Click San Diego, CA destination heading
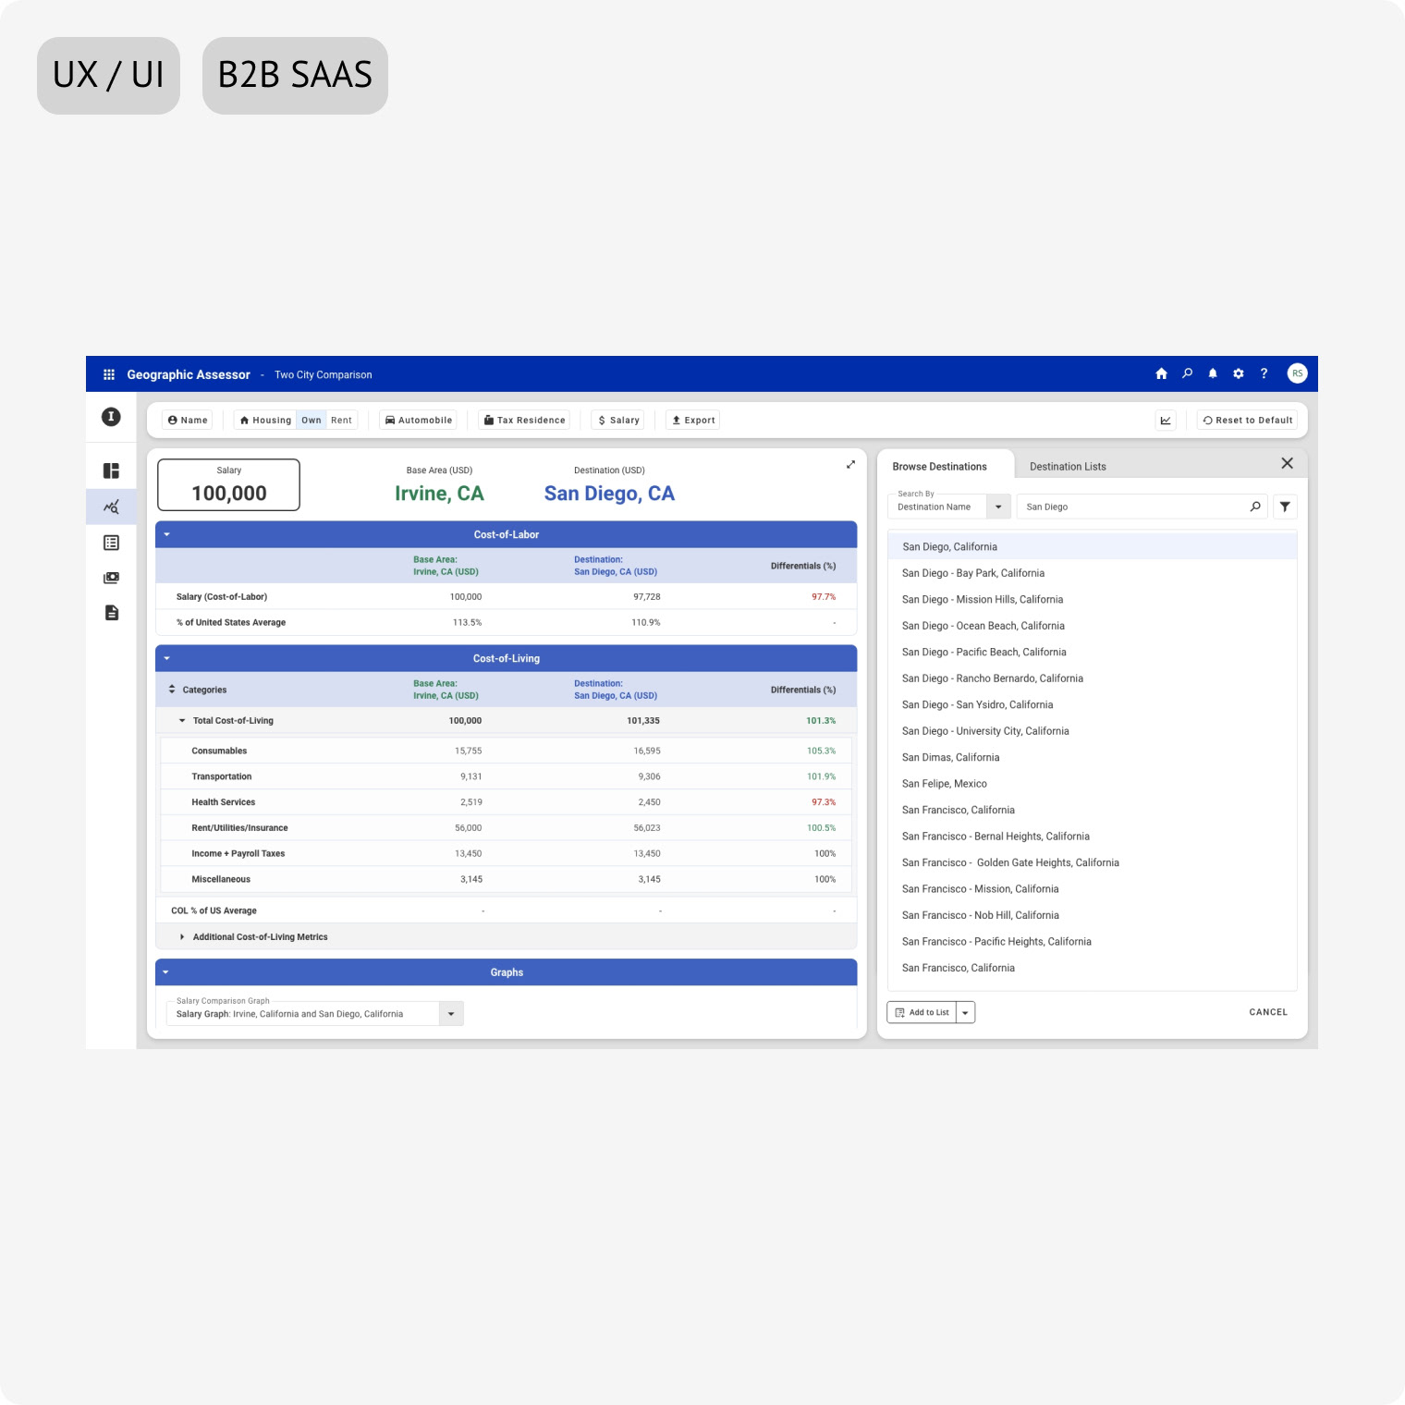Viewport: 1405px width, 1405px height. coord(609,494)
